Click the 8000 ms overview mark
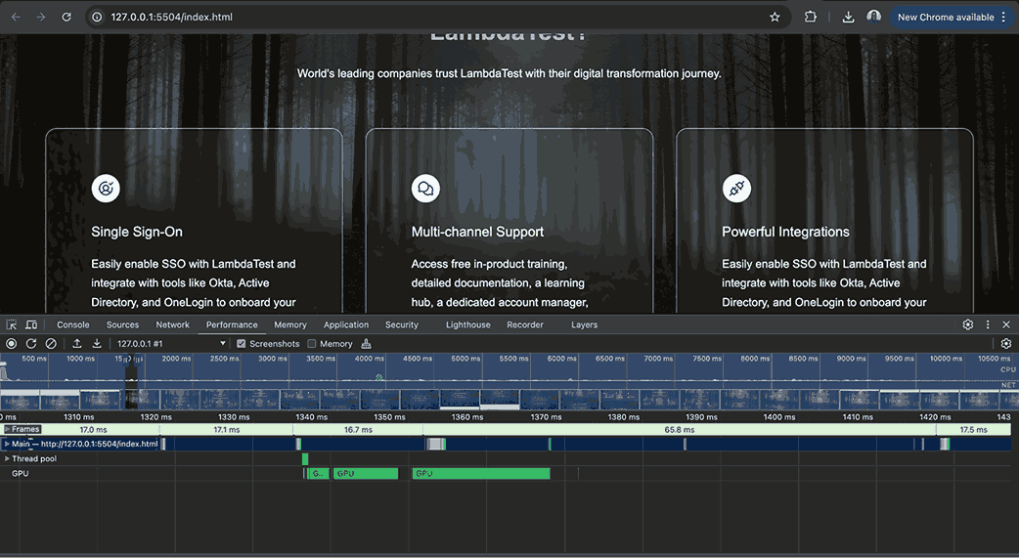This screenshot has height=558, width=1019. pyautogui.click(x=754, y=359)
